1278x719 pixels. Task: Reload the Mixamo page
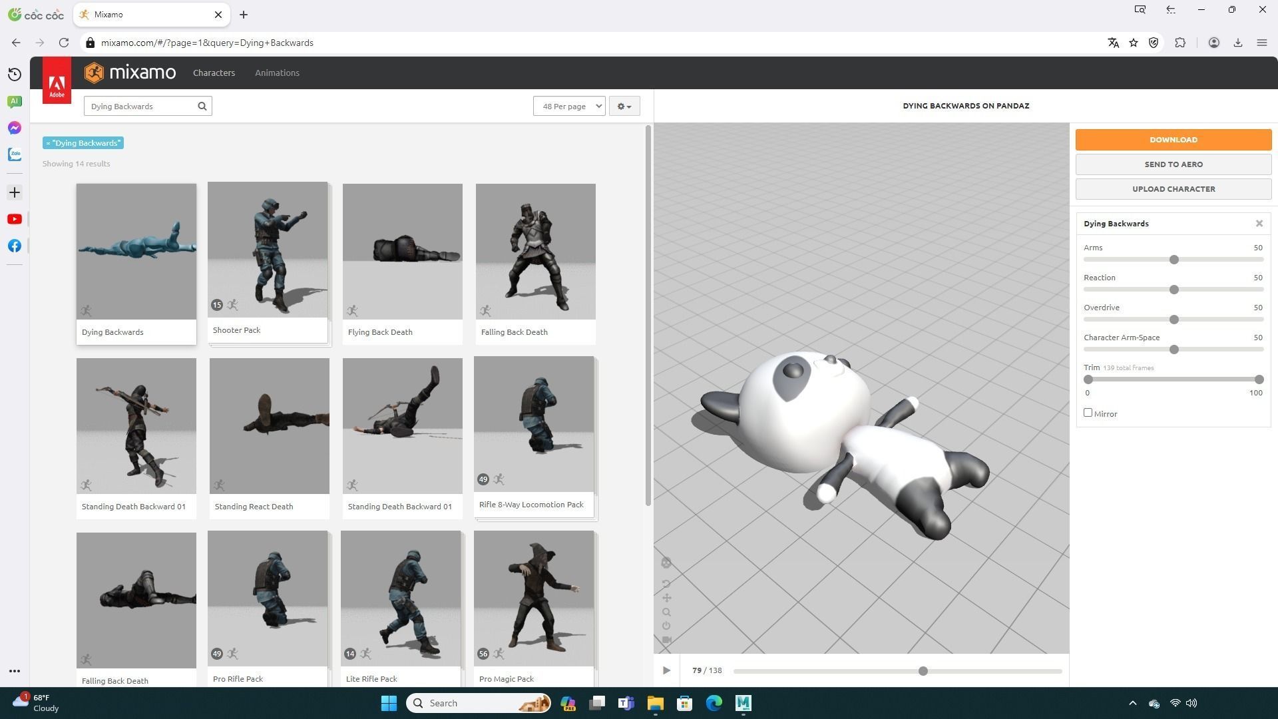64,43
